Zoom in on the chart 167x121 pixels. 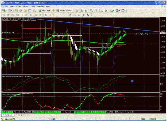[91, 10]
